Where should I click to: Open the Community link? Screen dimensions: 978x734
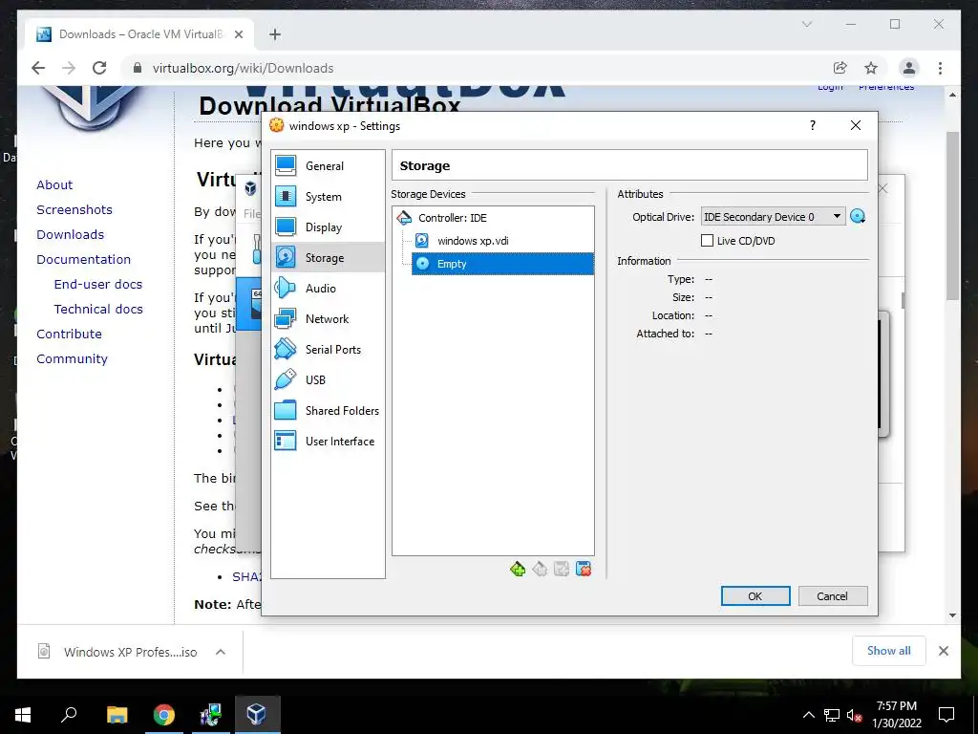click(x=72, y=359)
